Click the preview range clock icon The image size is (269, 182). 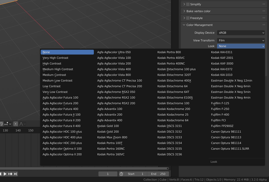(x=121, y=174)
